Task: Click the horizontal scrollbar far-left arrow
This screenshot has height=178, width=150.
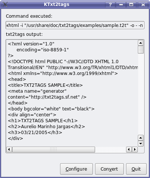Action: point(9,150)
